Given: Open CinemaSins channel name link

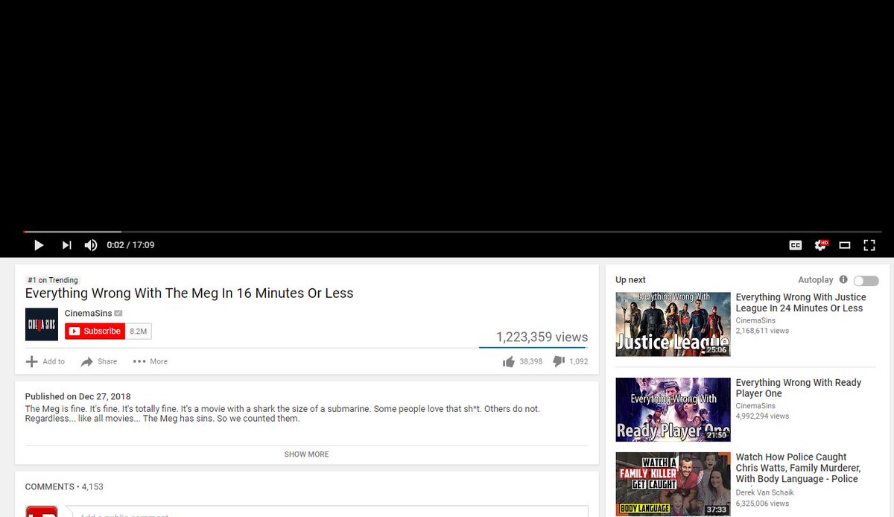Looking at the screenshot, I should pos(88,313).
